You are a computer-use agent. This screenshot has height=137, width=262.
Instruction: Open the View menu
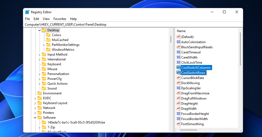(46, 19)
